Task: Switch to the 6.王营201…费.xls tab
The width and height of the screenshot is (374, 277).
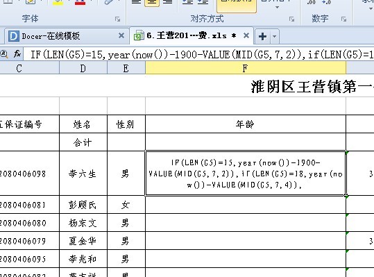Action: (187, 36)
